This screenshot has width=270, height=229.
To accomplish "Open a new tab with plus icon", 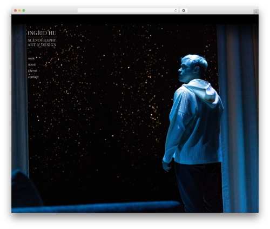I will pyautogui.click(x=256, y=12).
